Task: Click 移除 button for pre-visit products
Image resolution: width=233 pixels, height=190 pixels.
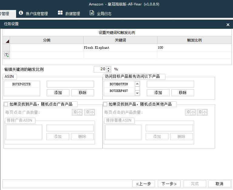Action: (183, 93)
